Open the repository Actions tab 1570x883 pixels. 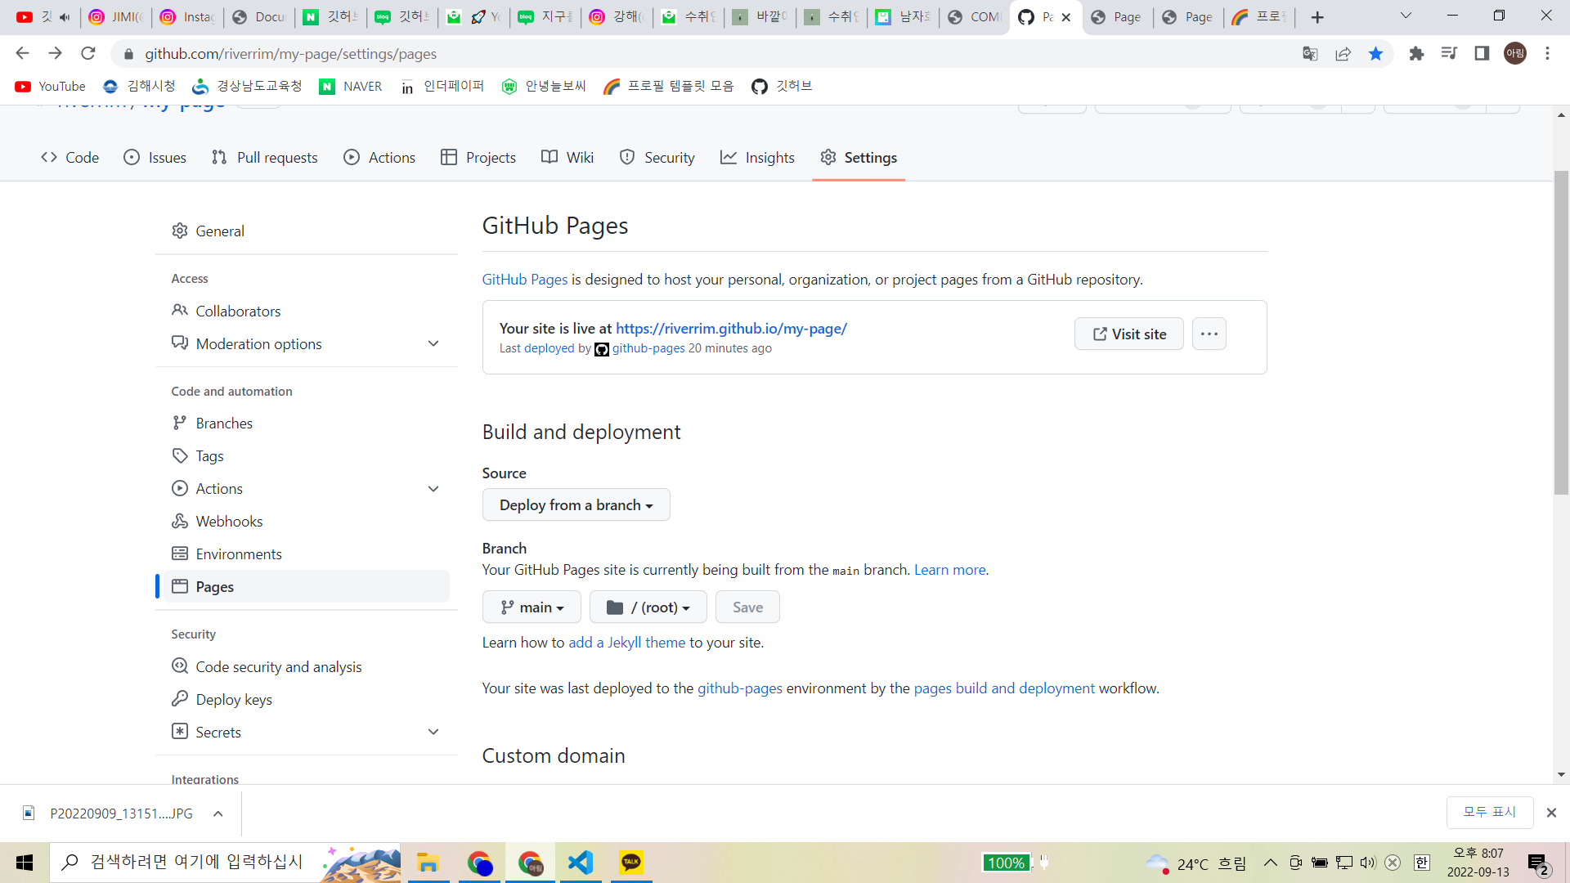[379, 157]
